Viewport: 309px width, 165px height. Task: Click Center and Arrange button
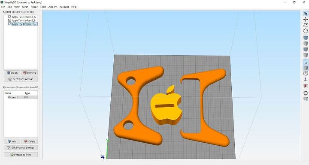[x=21, y=79]
